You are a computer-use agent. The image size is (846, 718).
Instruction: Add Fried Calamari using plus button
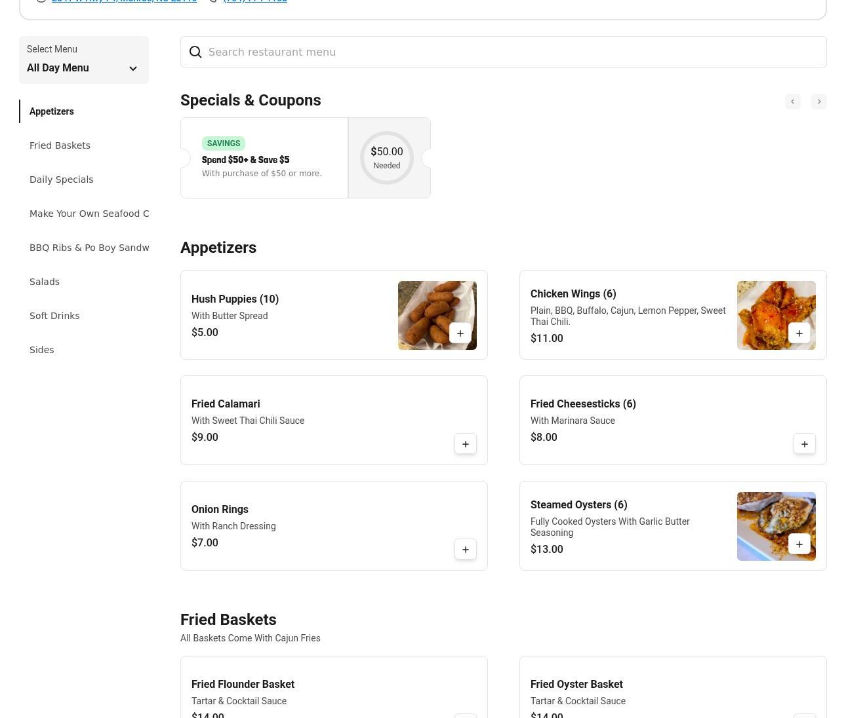pyautogui.click(x=465, y=444)
